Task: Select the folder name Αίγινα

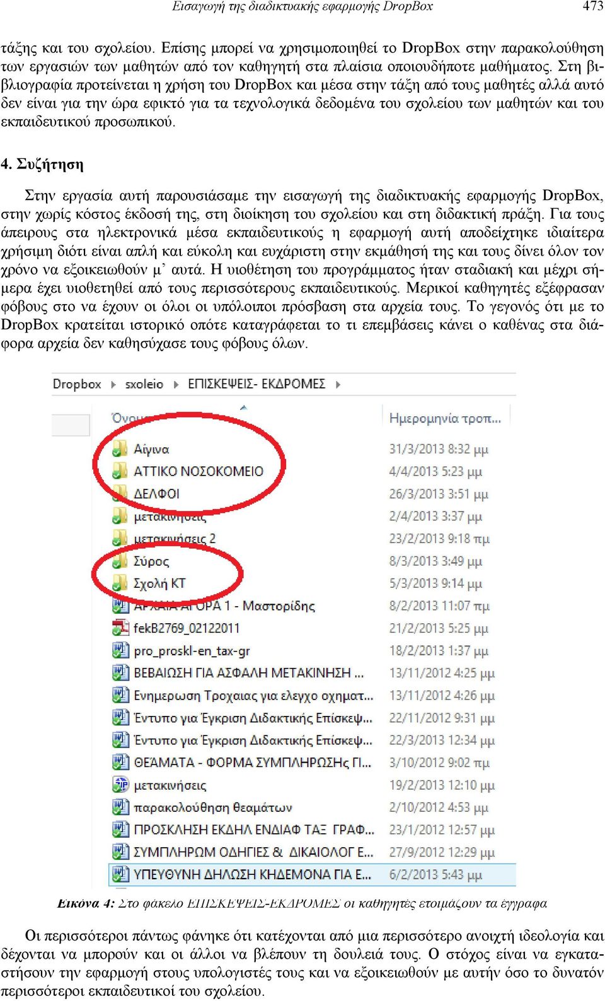Action: 151,449
